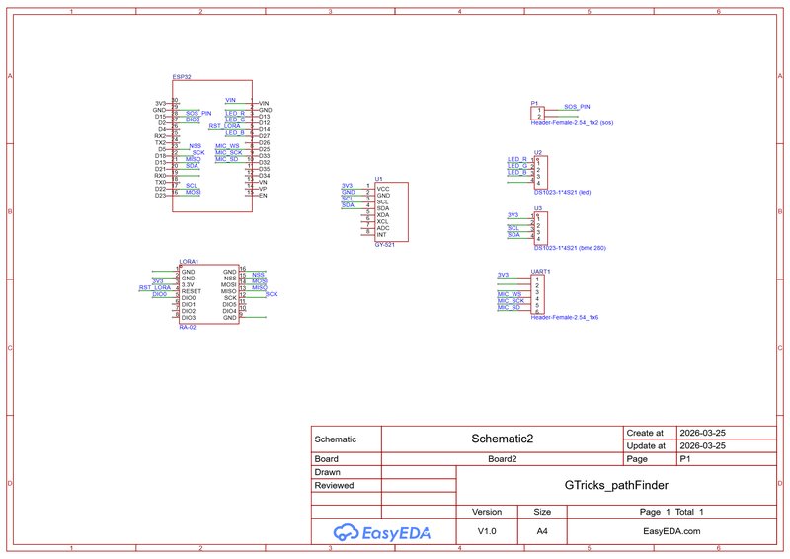Click the 'Board2' name in title block
The image size is (790, 559).
502,459
